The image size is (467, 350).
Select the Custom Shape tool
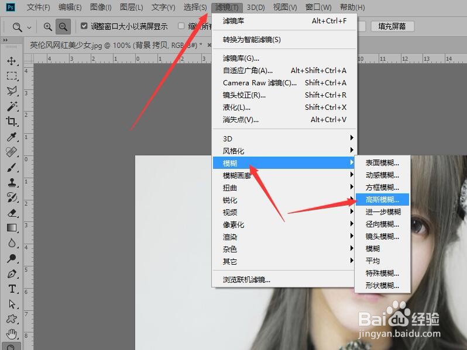(12, 319)
